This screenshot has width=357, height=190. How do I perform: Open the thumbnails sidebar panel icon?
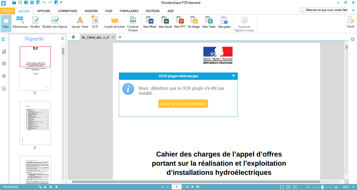pos(4,39)
